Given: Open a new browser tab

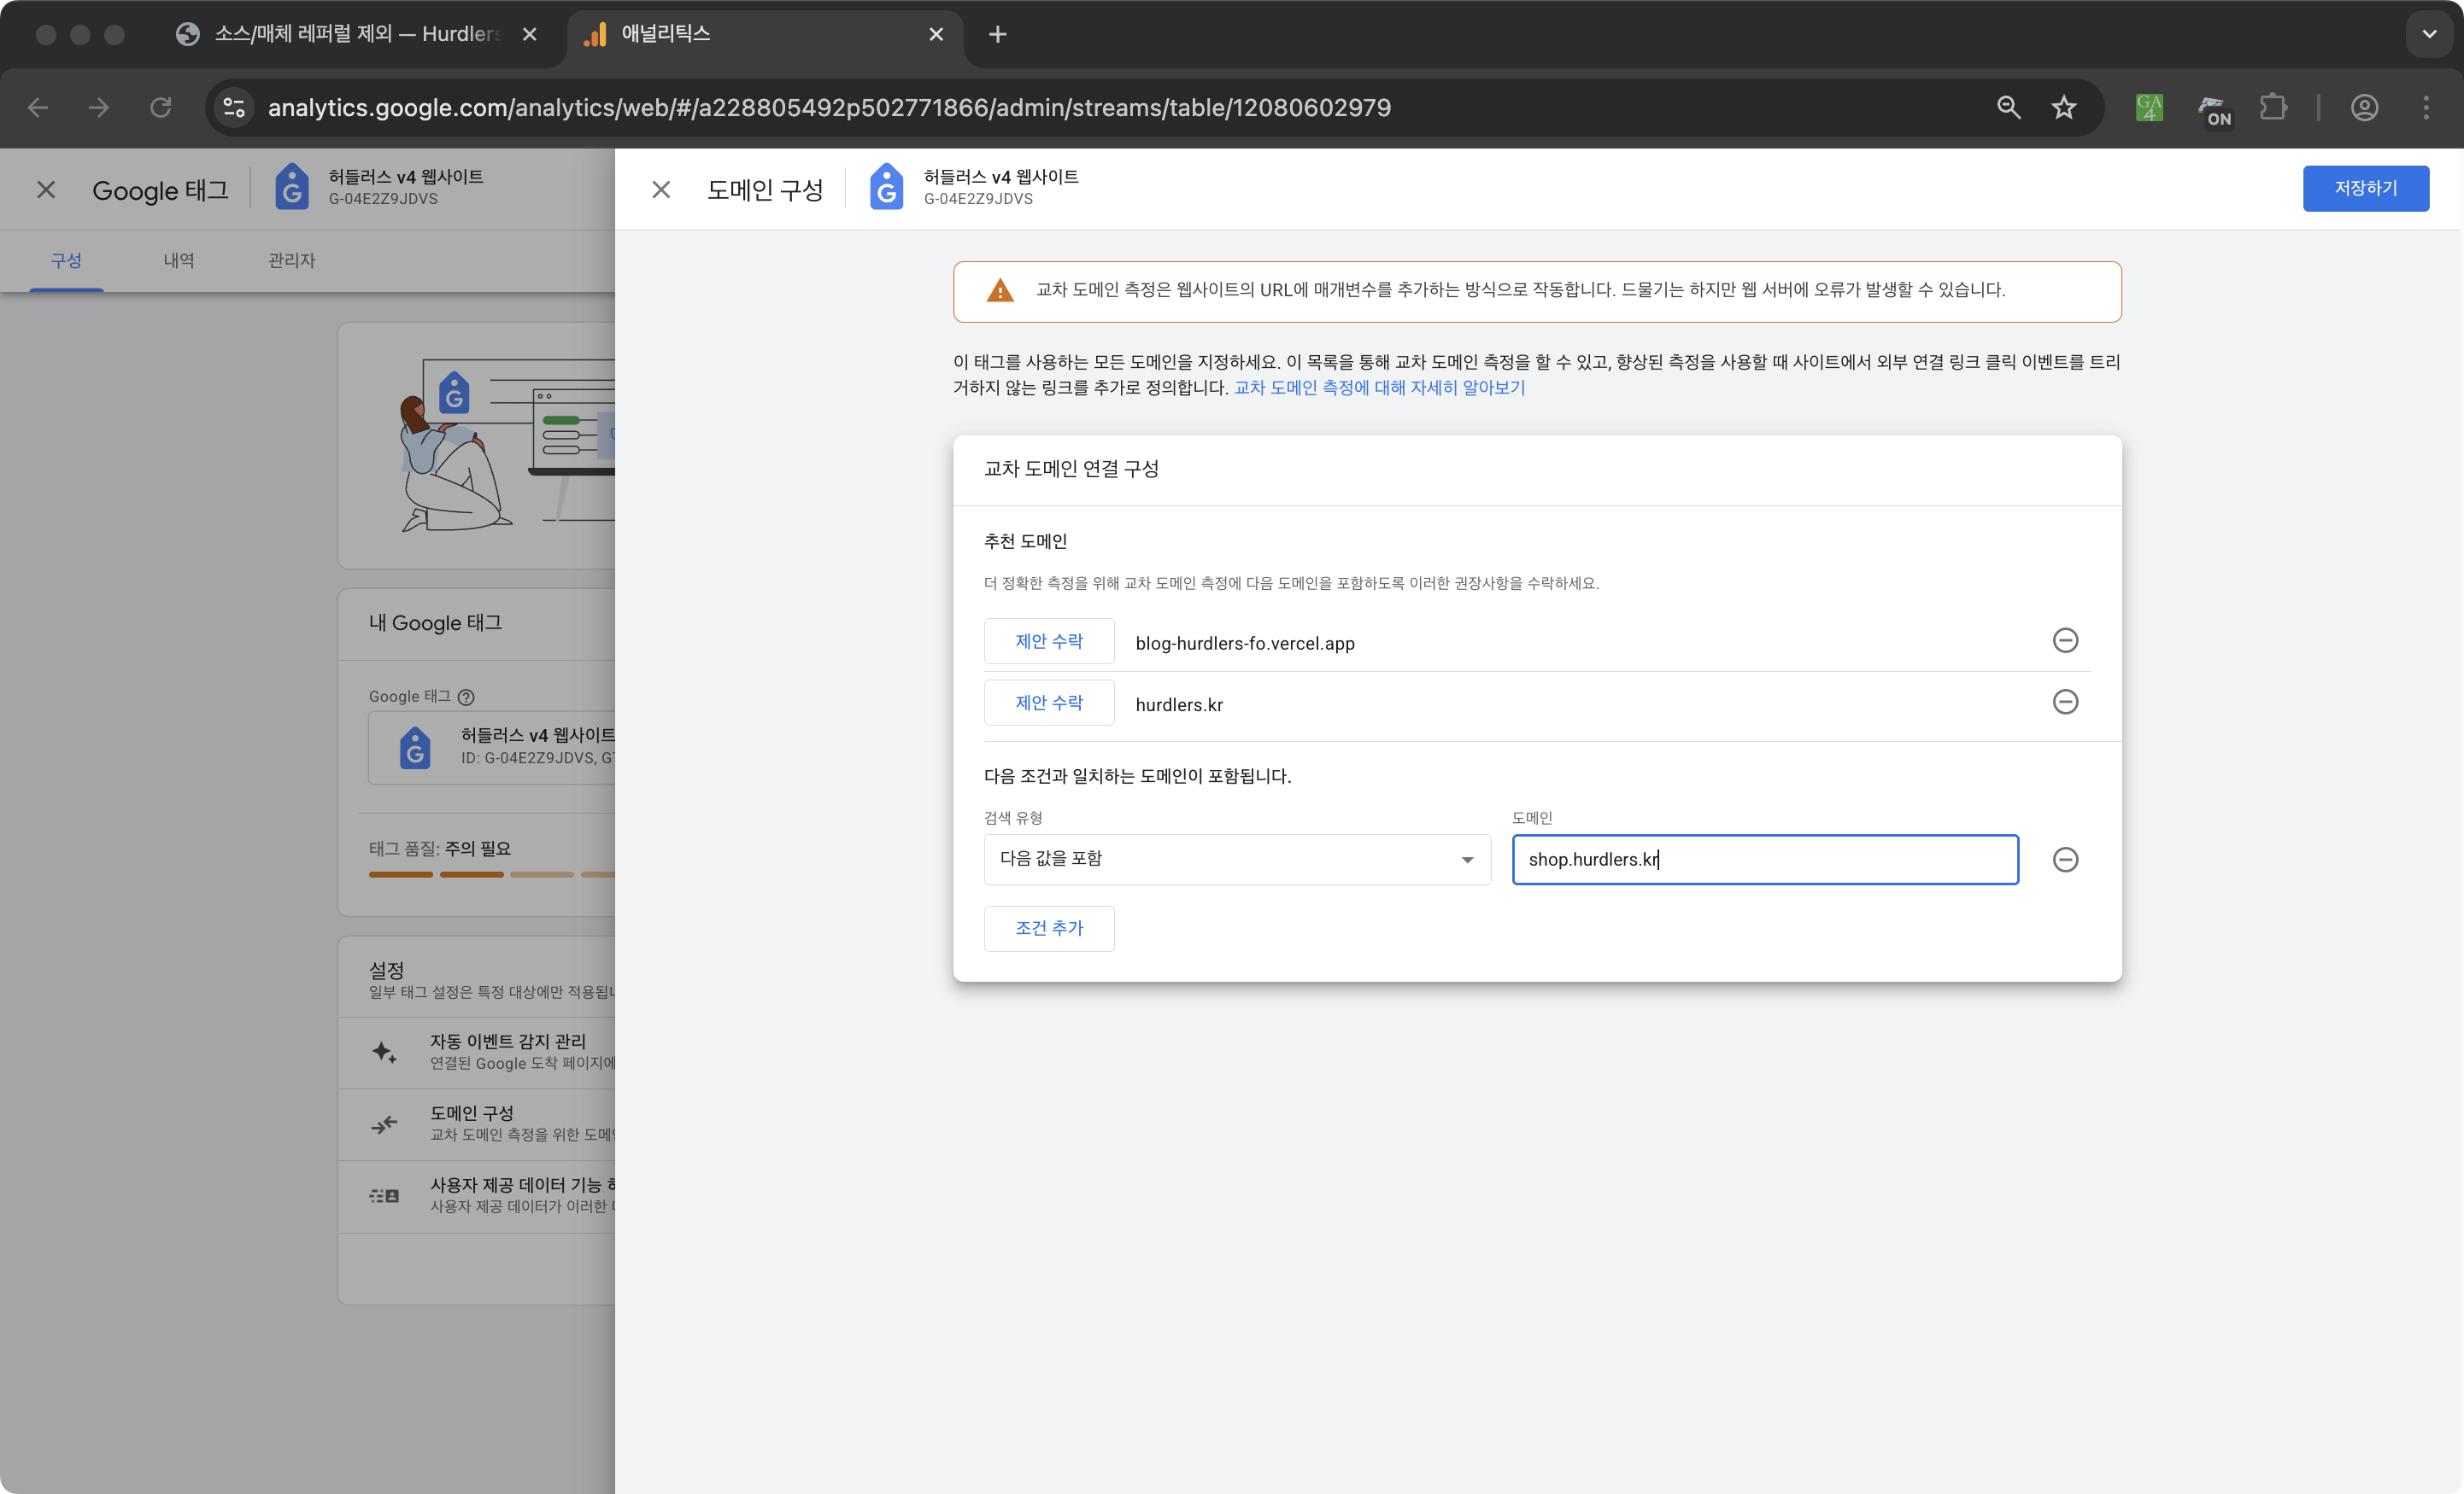Looking at the screenshot, I should [997, 35].
